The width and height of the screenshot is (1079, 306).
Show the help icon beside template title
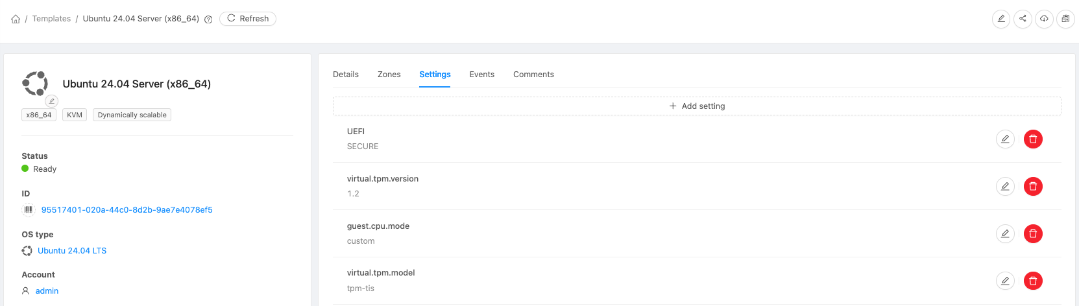point(208,19)
